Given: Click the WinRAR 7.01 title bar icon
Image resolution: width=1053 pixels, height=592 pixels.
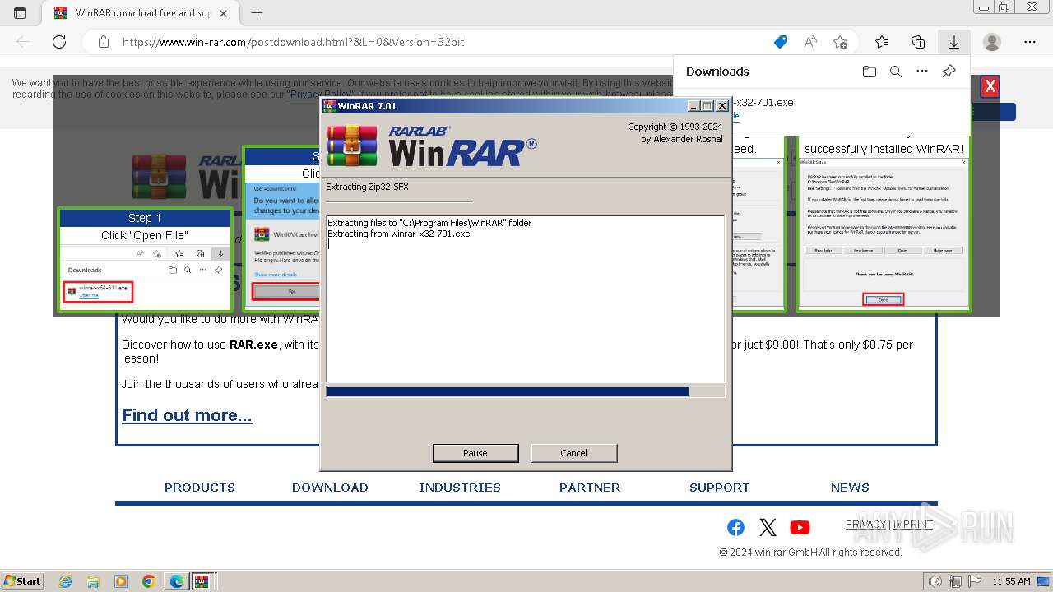Looking at the screenshot, I should [330, 106].
